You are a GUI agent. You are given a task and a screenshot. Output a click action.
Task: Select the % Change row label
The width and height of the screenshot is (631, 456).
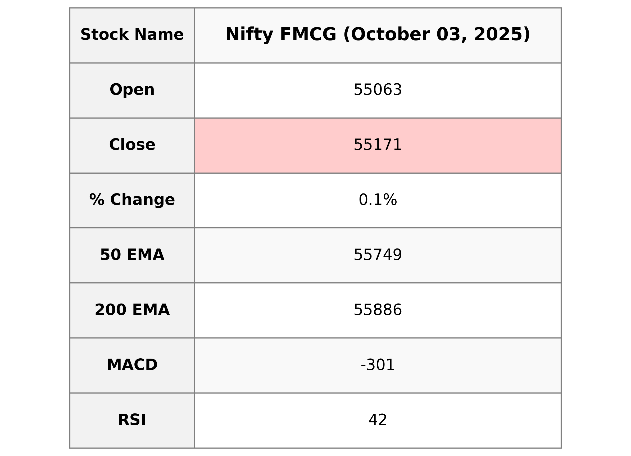pyautogui.click(x=132, y=200)
